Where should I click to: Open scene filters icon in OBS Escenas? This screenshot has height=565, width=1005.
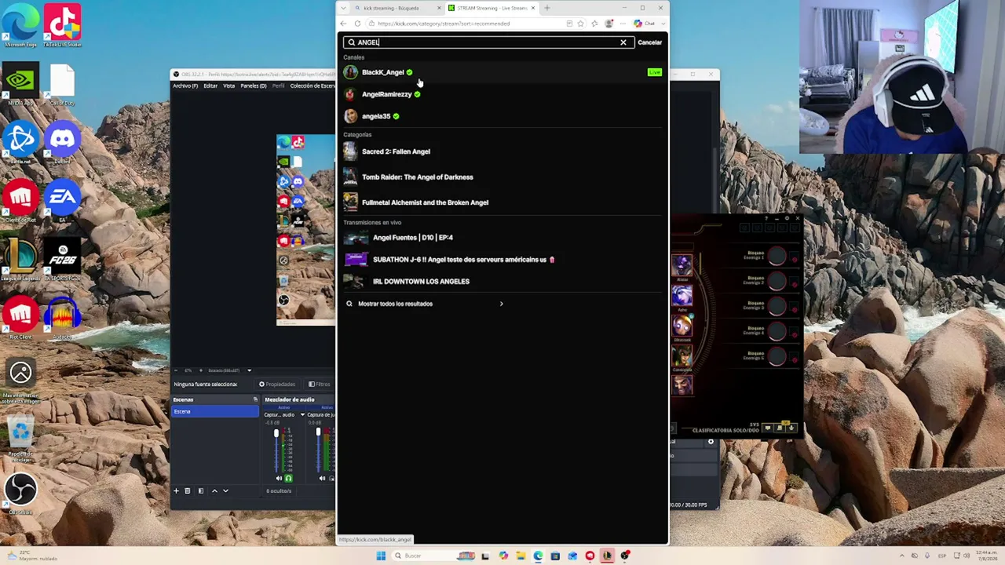click(x=200, y=491)
